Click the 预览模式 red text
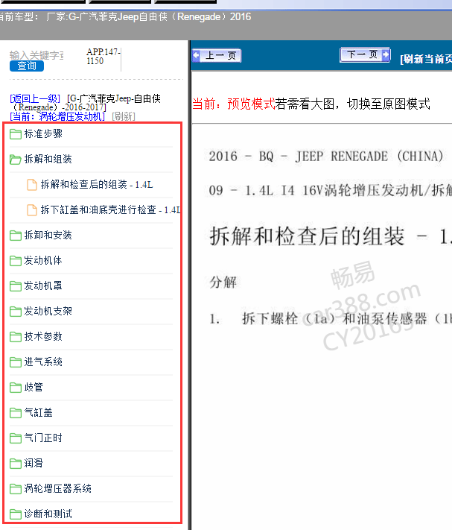452x530 pixels. pos(251,104)
